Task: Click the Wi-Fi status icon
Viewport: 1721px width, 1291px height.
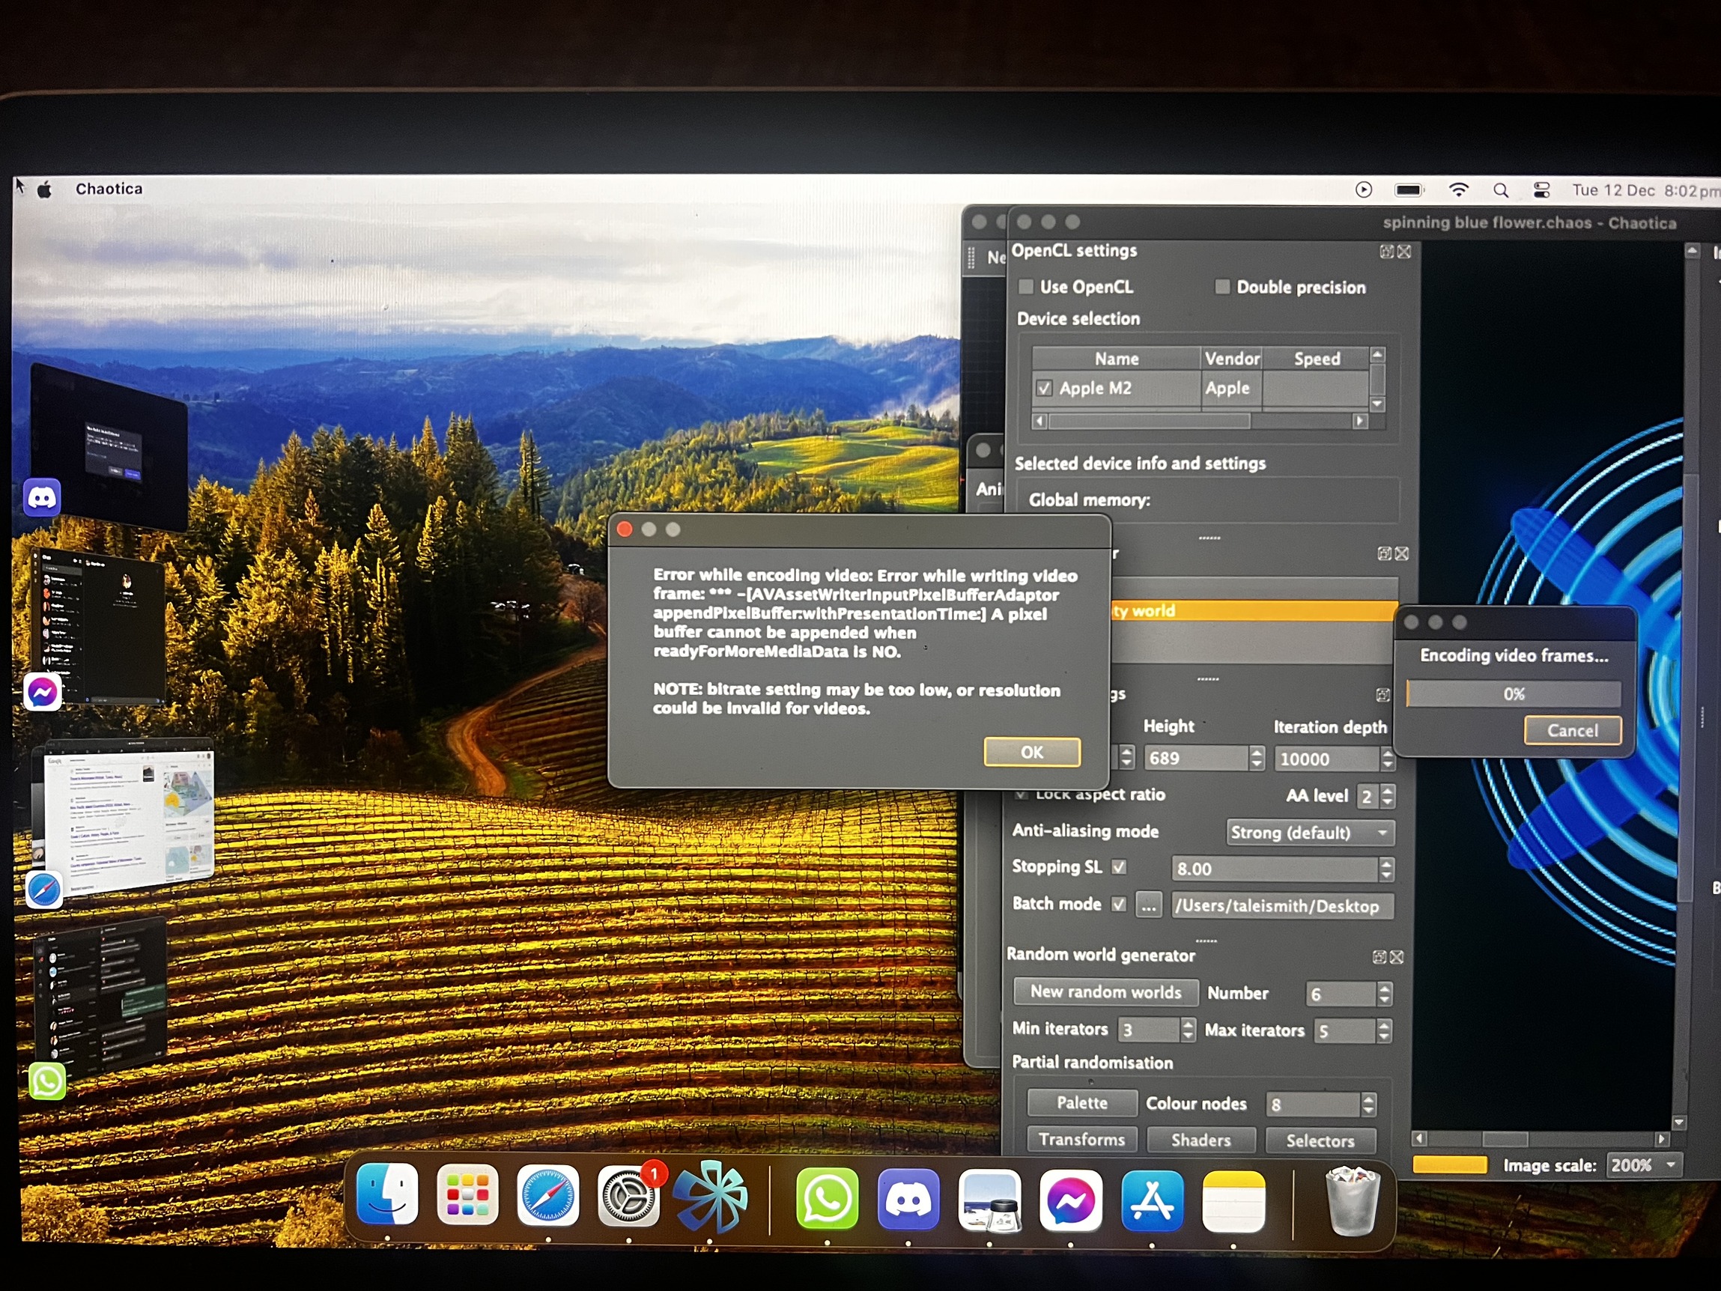Action: click(1459, 190)
